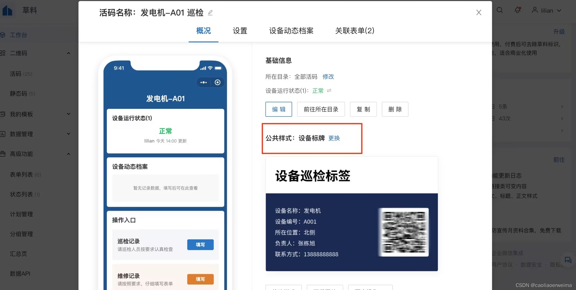Click the pencil icon beside 活码名称

click(210, 13)
